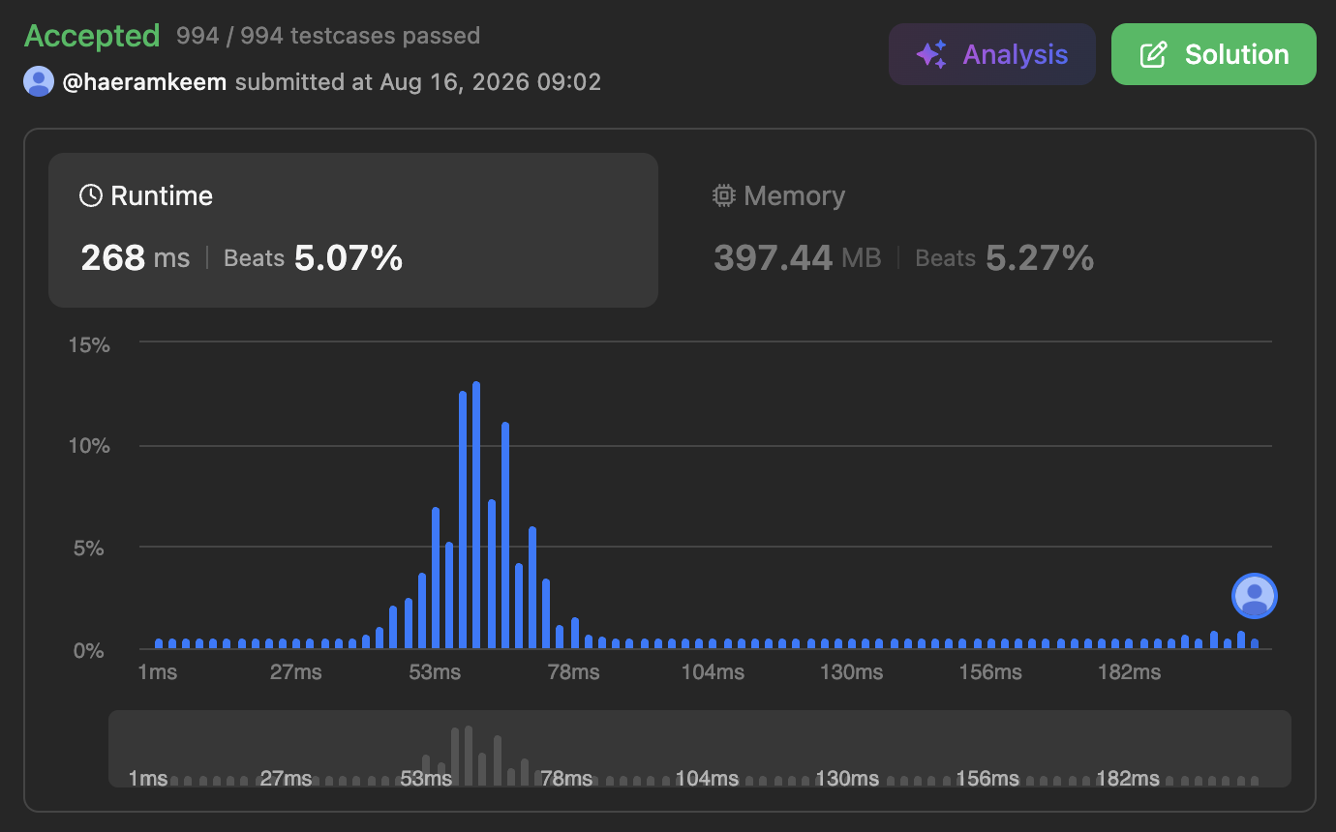This screenshot has width=1336, height=832.
Task: Open the haeramkeem user avatar icon
Action: click(x=39, y=81)
